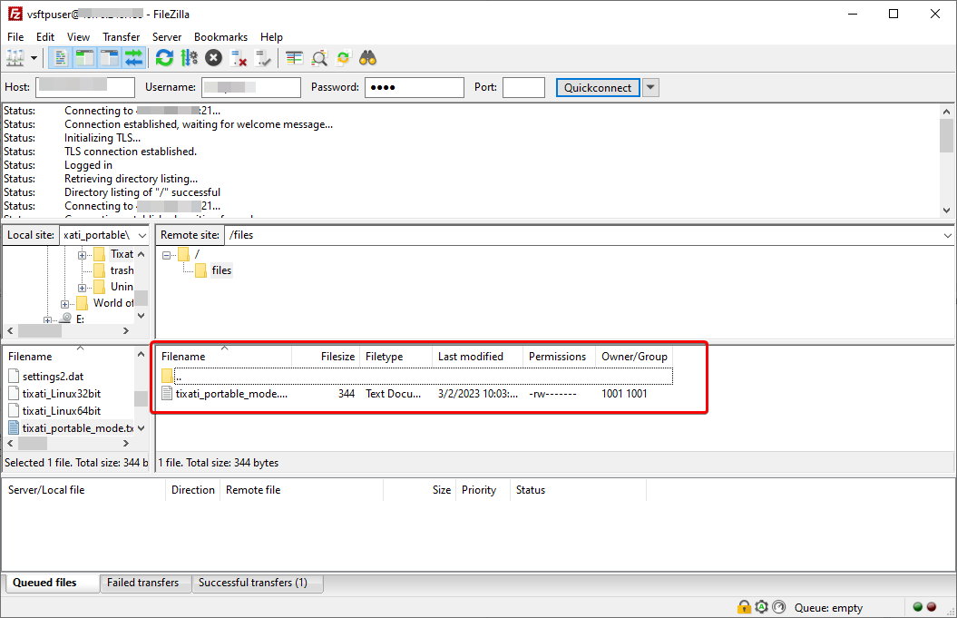This screenshot has height=618, width=957.
Task: Sort remote list by Permissions column
Action: tap(559, 357)
